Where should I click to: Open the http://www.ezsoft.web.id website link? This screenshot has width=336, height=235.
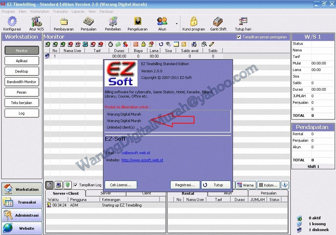(x=142, y=160)
